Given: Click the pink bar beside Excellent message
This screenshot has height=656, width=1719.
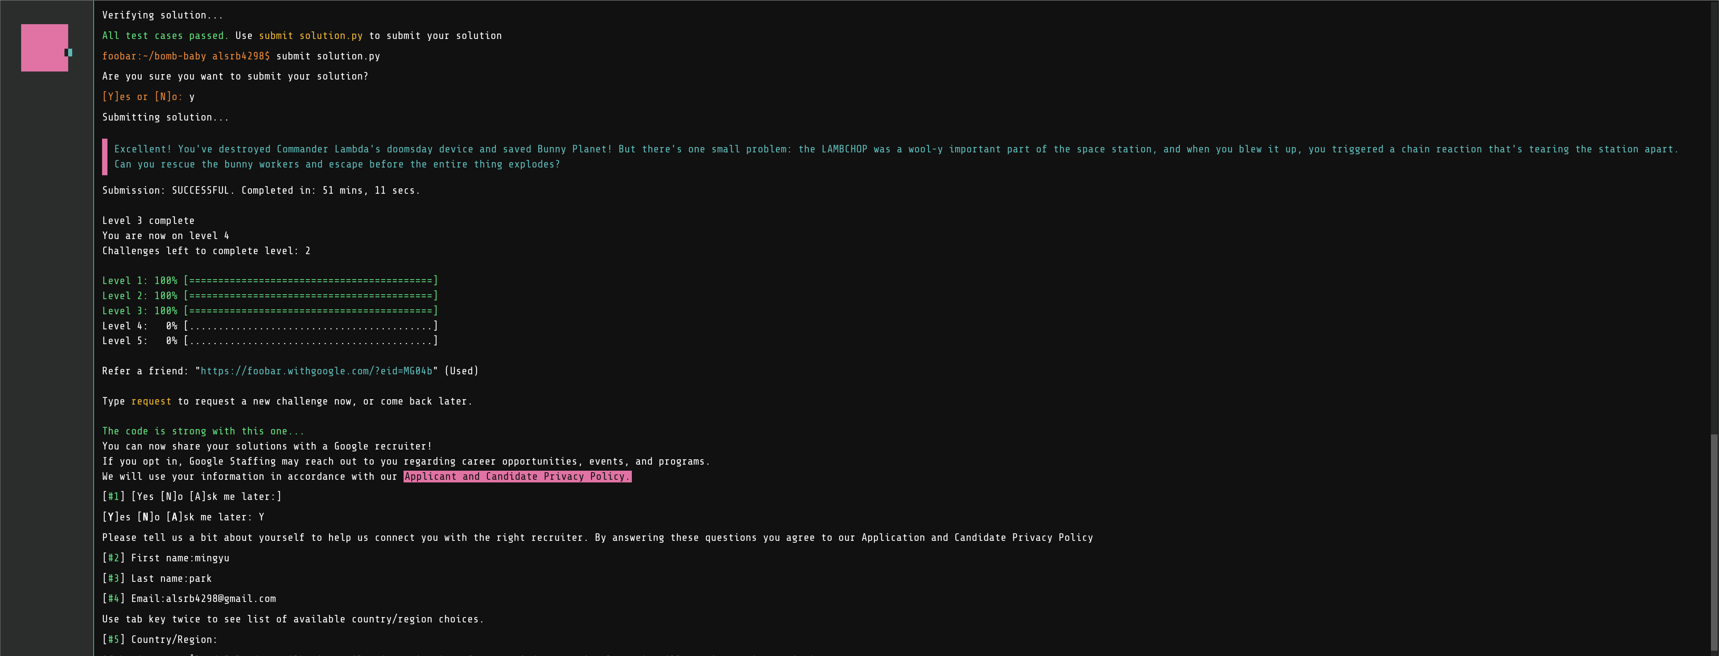Looking at the screenshot, I should tap(105, 157).
